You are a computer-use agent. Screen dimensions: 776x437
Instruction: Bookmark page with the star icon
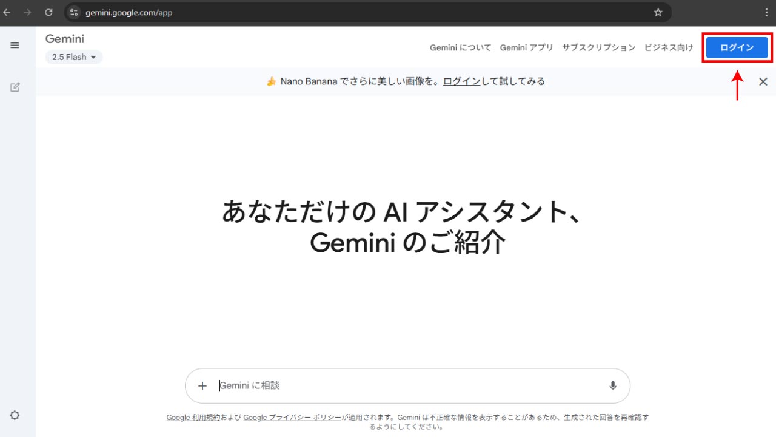pos(658,12)
